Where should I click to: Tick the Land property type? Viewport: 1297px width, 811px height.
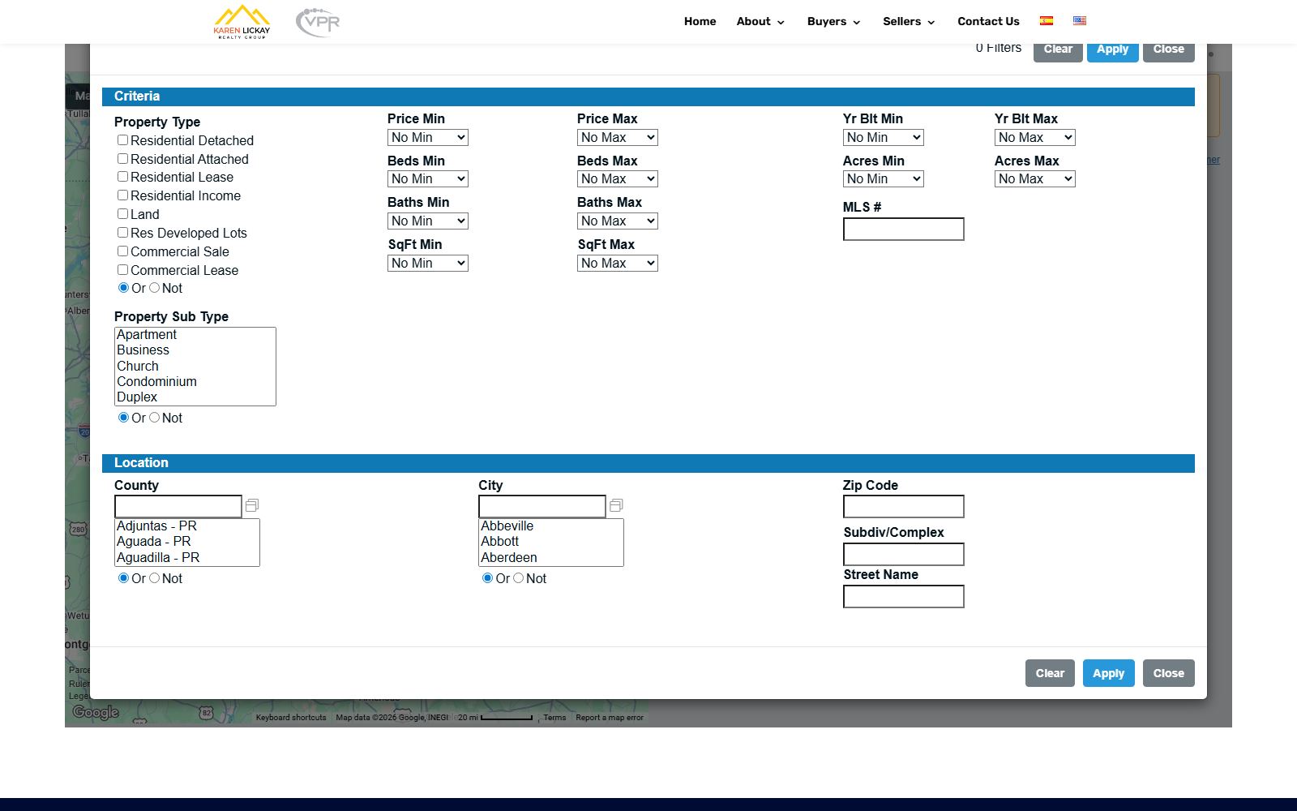tap(123, 214)
